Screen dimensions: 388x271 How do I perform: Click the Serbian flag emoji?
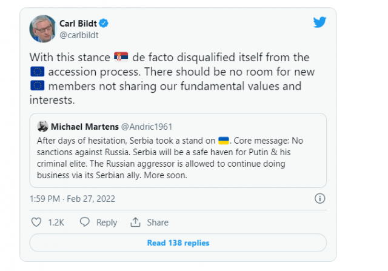coord(121,58)
